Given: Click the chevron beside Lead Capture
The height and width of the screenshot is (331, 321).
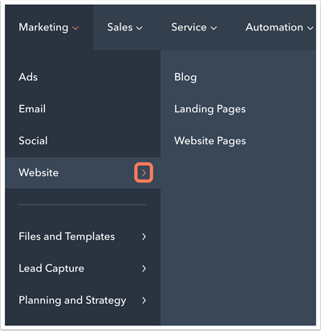Looking at the screenshot, I should tap(144, 268).
